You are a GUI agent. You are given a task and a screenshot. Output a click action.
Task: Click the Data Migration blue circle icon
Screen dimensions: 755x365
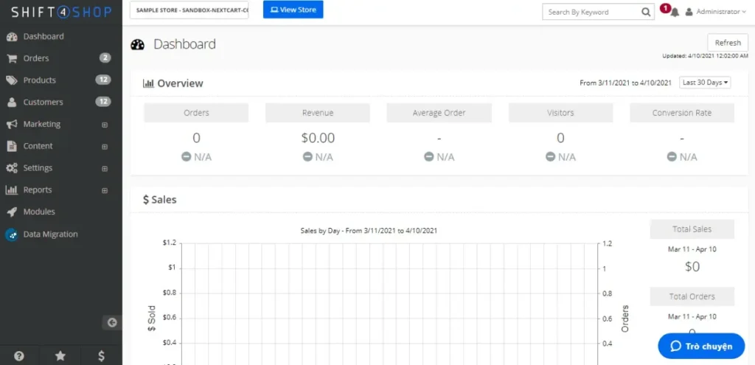click(x=12, y=234)
